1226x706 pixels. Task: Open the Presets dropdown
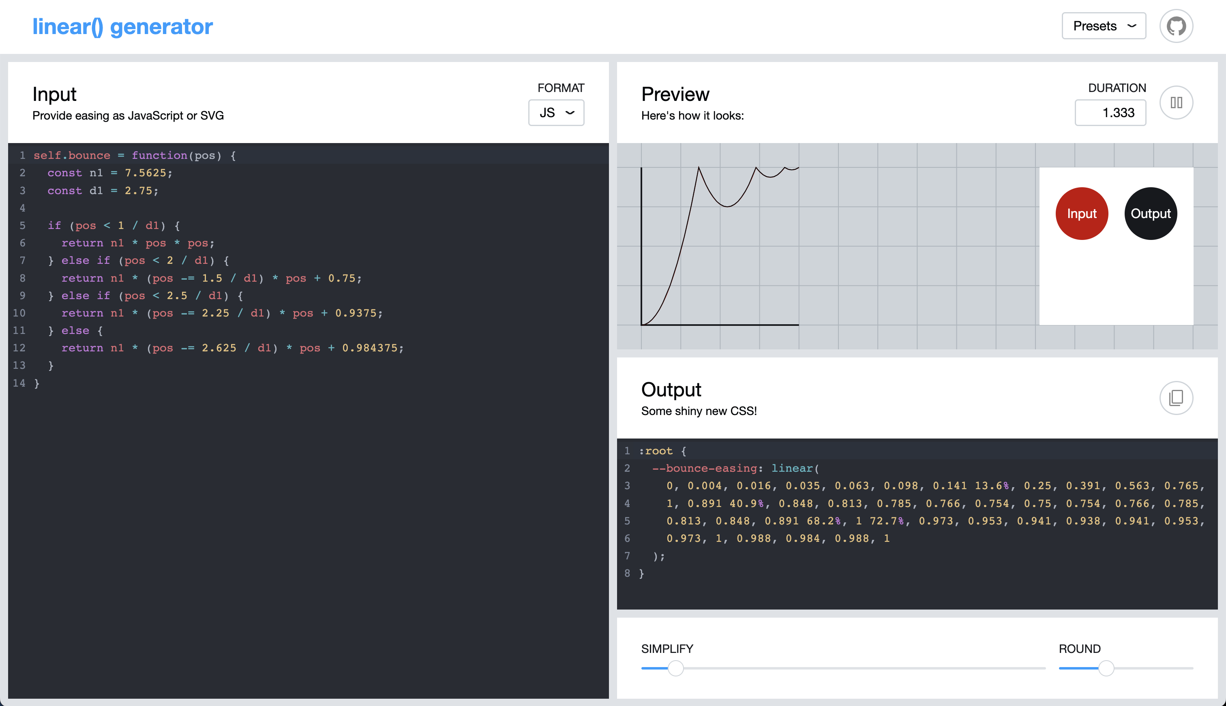(1104, 26)
